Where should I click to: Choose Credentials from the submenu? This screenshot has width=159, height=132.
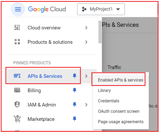click(121, 101)
